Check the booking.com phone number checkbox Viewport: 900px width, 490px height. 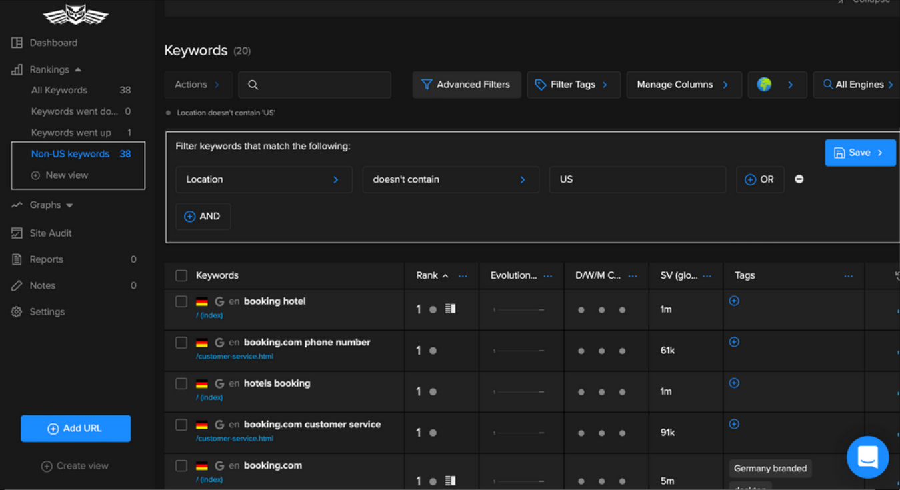click(181, 343)
